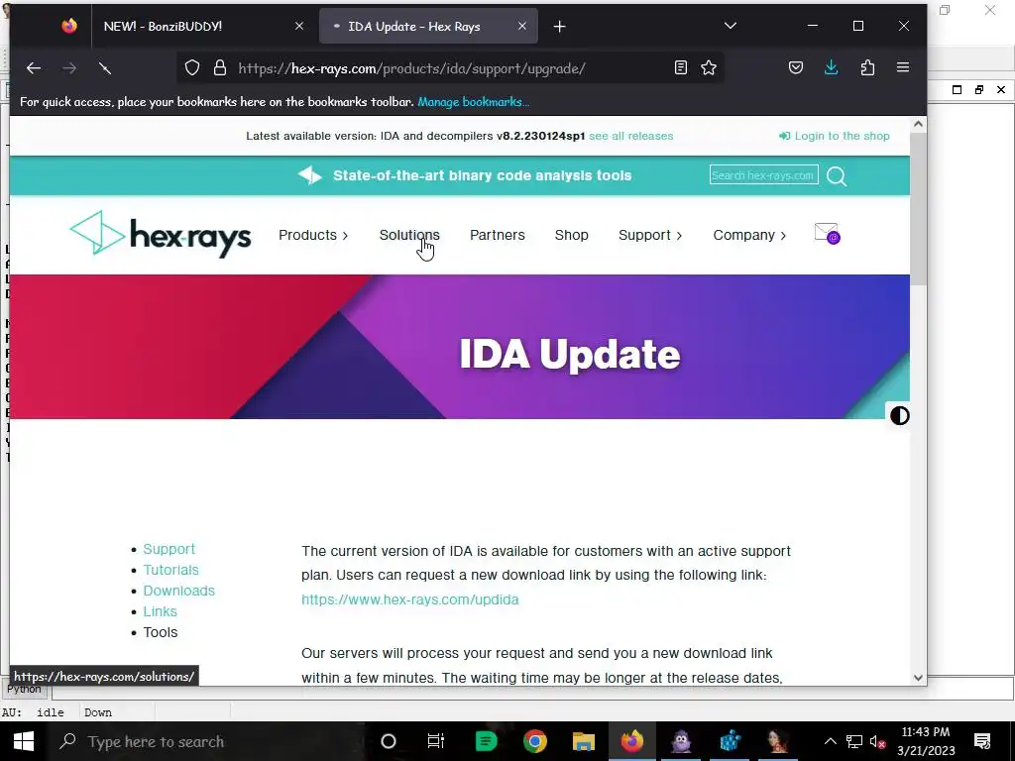
Task: Open the notification center icon
Action: [x=982, y=741]
